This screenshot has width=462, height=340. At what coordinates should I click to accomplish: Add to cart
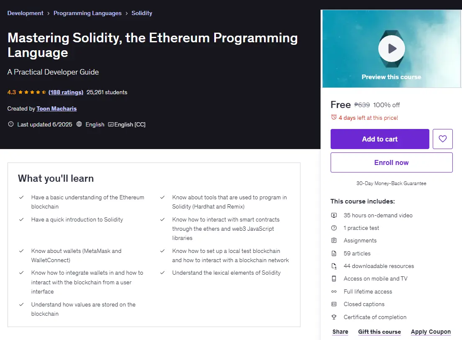pos(380,139)
